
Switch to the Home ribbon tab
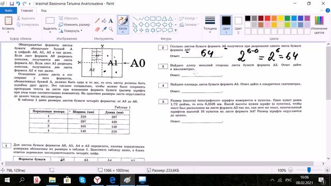click(x=27, y=10)
